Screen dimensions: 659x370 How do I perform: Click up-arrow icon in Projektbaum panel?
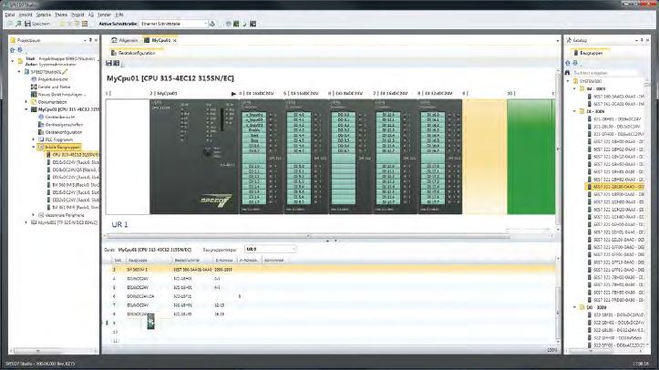pos(12,50)
